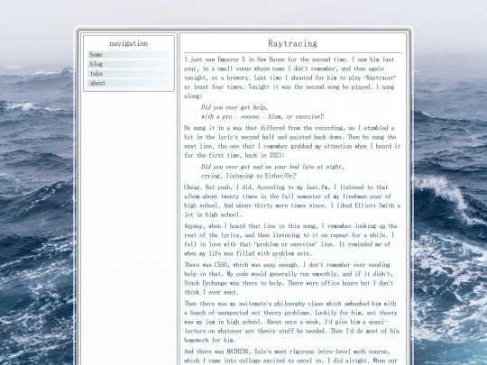The image size is (487, 365).
Task: Click the Raytracing post title
Action: 292,43
